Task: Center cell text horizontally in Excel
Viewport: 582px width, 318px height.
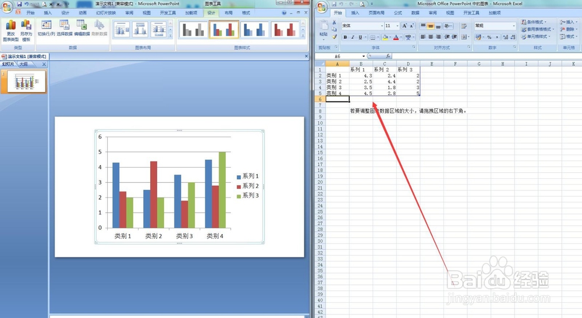Action: (431, 37)
